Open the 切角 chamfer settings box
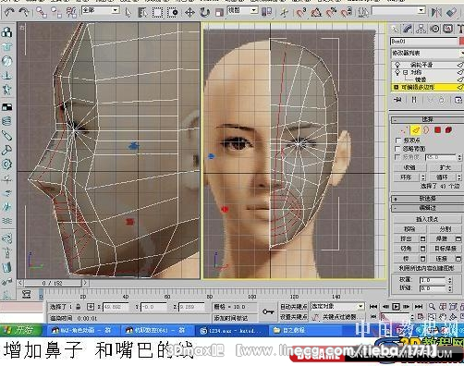This screenshot has height=366, width=464. [x=422, y=249]
